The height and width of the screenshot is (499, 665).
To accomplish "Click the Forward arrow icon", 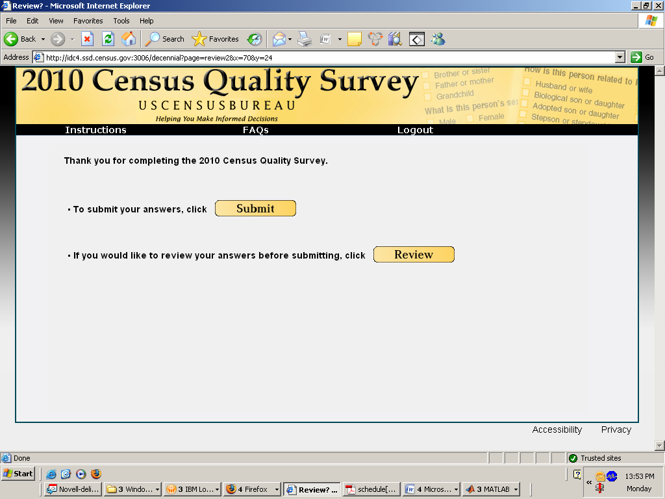I will pos(58,39).
